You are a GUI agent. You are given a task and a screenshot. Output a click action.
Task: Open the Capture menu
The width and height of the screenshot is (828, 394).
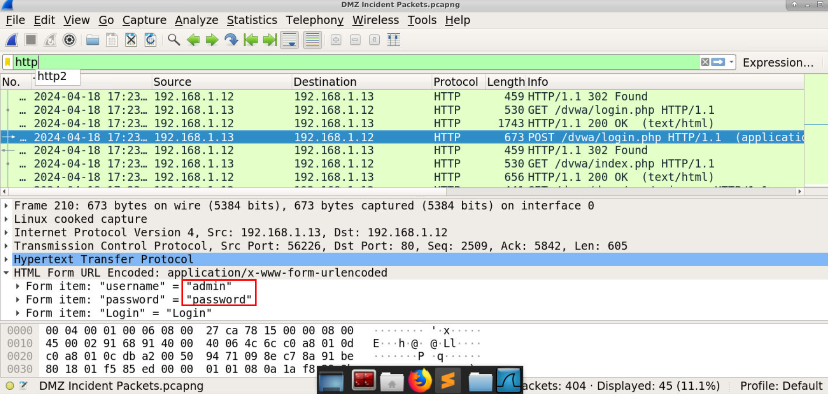click(145, 20)
